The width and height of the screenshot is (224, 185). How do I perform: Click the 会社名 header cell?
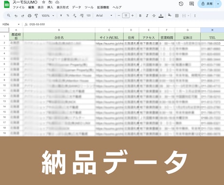pos(59,37)
